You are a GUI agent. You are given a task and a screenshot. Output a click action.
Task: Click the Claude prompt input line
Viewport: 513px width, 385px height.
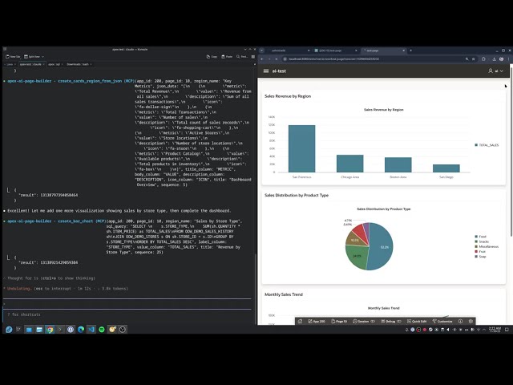coord(127,304)
